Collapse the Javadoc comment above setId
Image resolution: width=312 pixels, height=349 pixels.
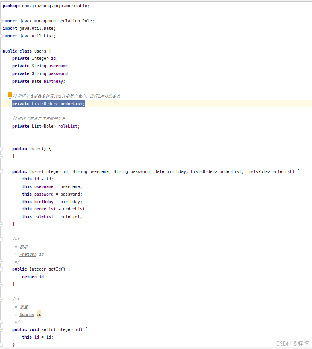(x=1, y=300)
